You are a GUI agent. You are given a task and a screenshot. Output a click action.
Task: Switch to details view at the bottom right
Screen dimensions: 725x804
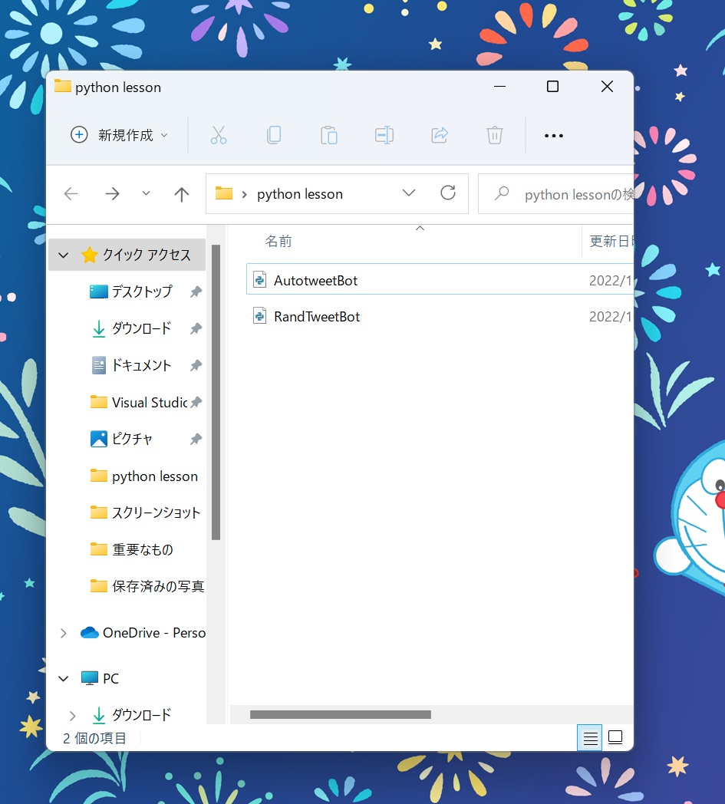click(589, 737)
